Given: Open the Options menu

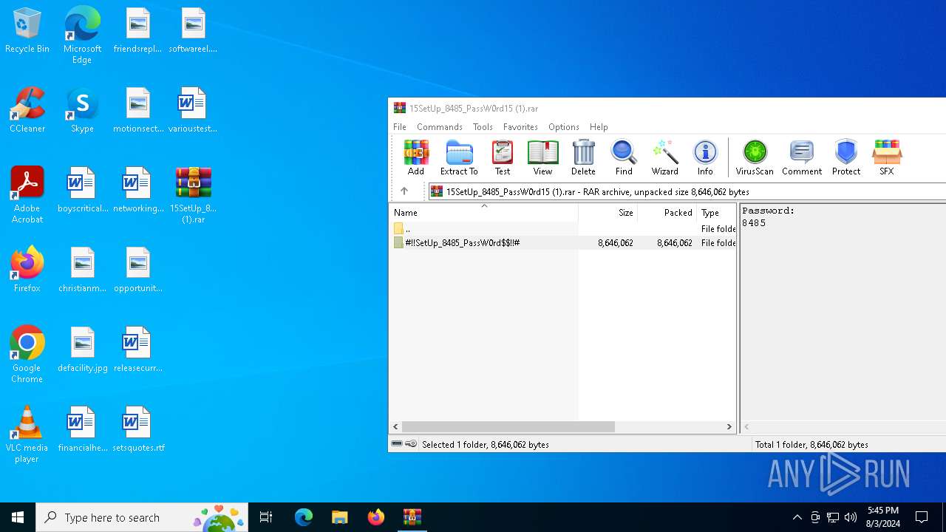Looking at the screenshot, I should (x=564, y=127).
